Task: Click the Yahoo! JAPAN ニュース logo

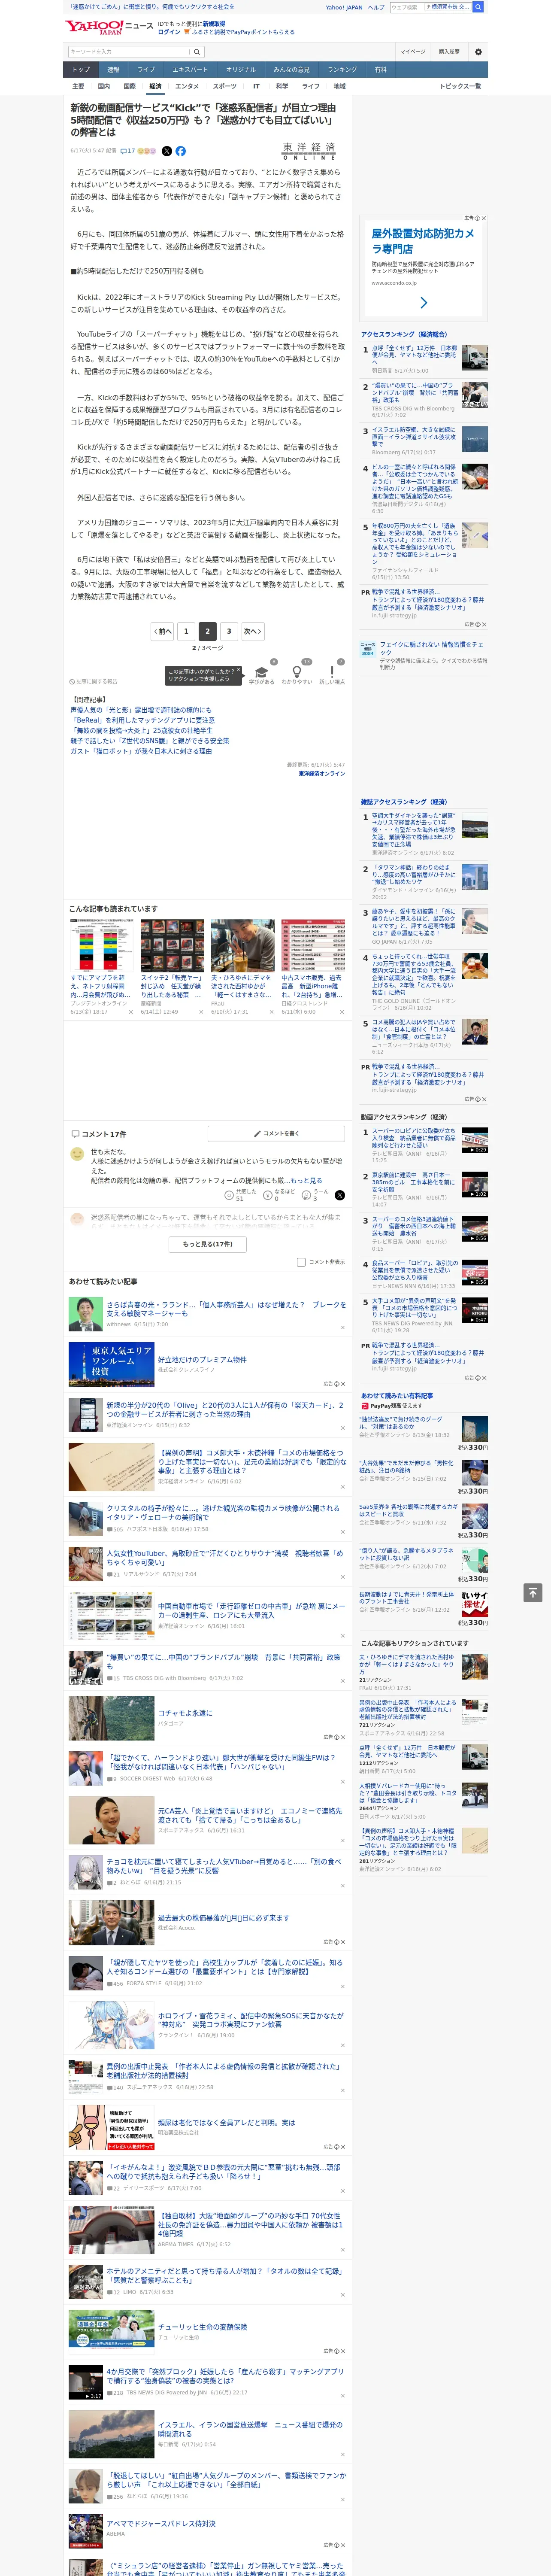Action: pos(109,27)
